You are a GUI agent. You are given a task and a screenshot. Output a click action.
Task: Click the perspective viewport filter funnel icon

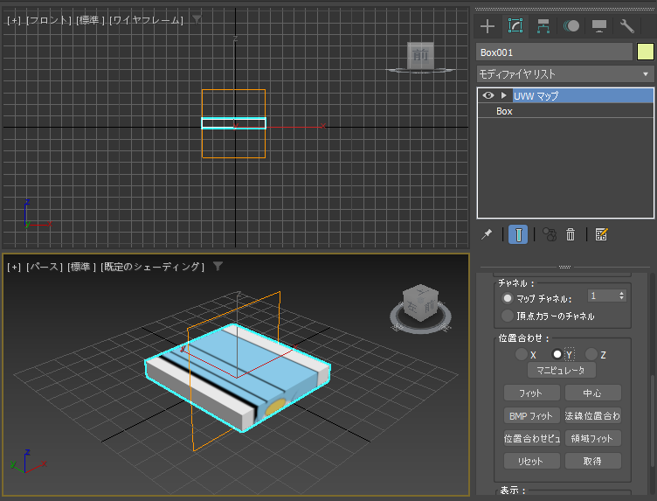tap(218, 266)
